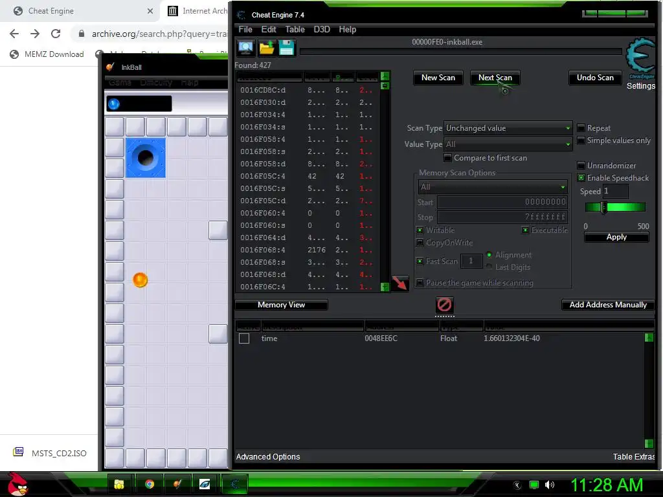Enable the Unrandomizer checkbox
The image size is (663, 497).
(581, 165)
